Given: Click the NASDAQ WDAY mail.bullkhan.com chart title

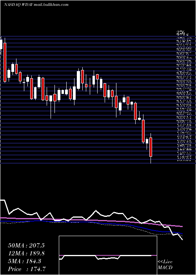Looking at the screenshot, I should 36,5.
